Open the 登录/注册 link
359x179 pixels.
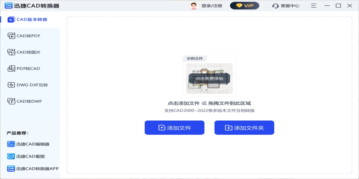tap(212, 6)
